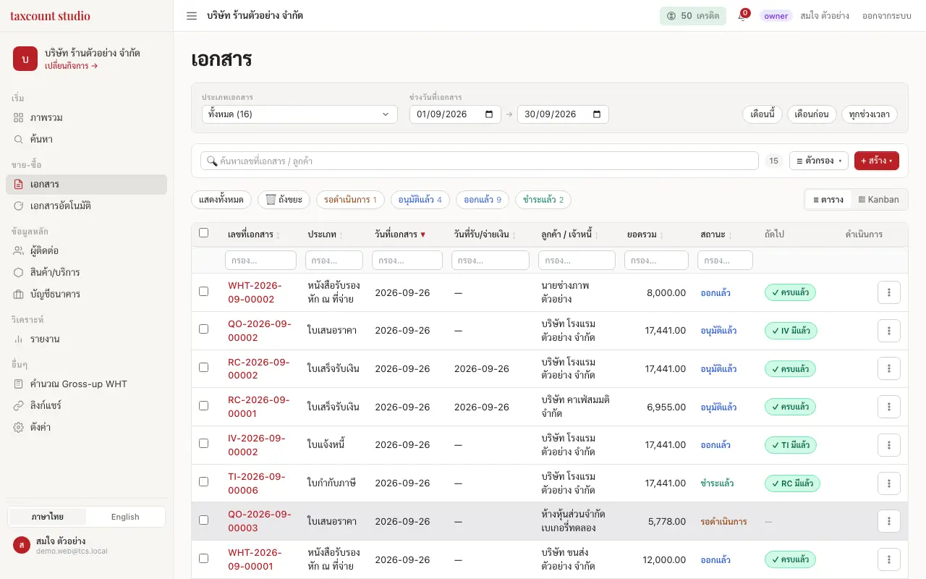The height and width of the screenshot is (579, 926).
Task: Toggle the hamburger sidebar menu icon
Action: pyautogui.click(x=192, y=16)
